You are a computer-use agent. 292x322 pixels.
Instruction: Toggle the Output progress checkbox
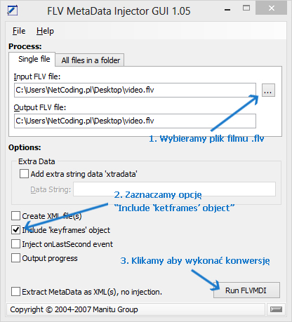(15, 258)
